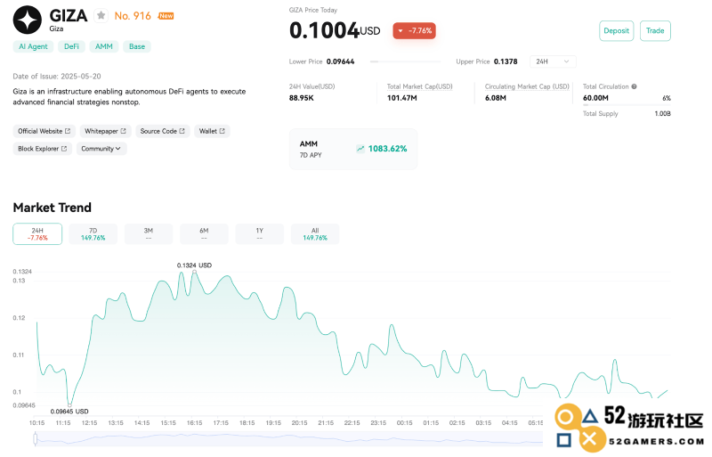Click the Total Market Cap(USD) label
The width and height of the screenshot is (712, 457).
pos(419,86)
